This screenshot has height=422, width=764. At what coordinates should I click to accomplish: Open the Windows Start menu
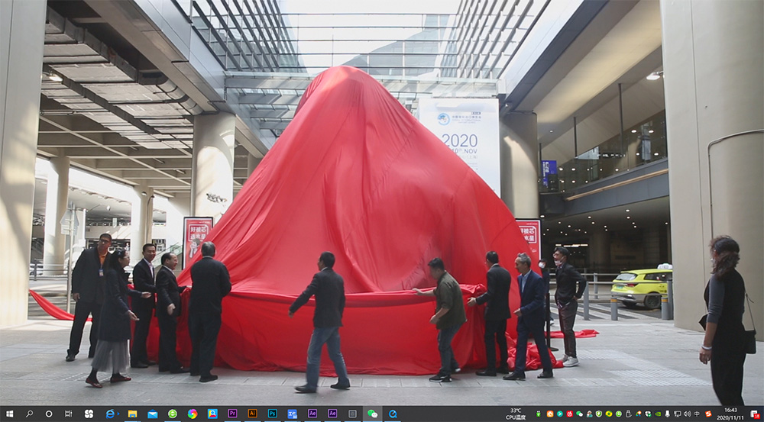pos(8,414)
